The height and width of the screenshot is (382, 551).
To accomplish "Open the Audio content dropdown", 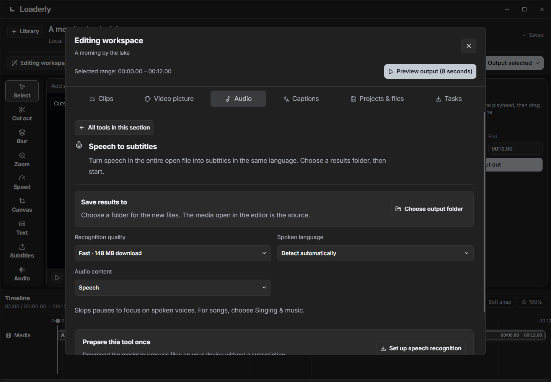I will [x=173, y=288].
